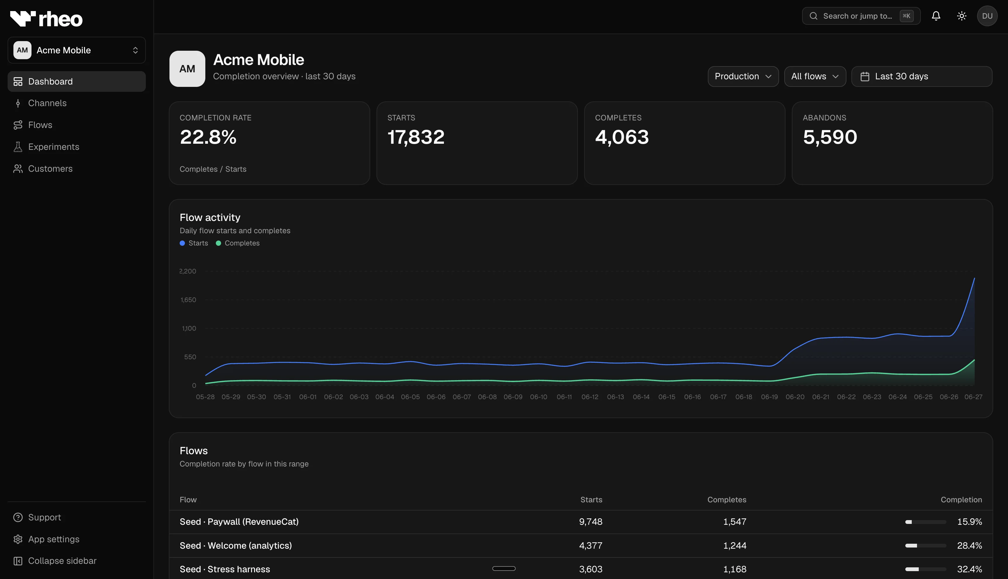Click the 15.9% completion progress bar

[926, 522]
